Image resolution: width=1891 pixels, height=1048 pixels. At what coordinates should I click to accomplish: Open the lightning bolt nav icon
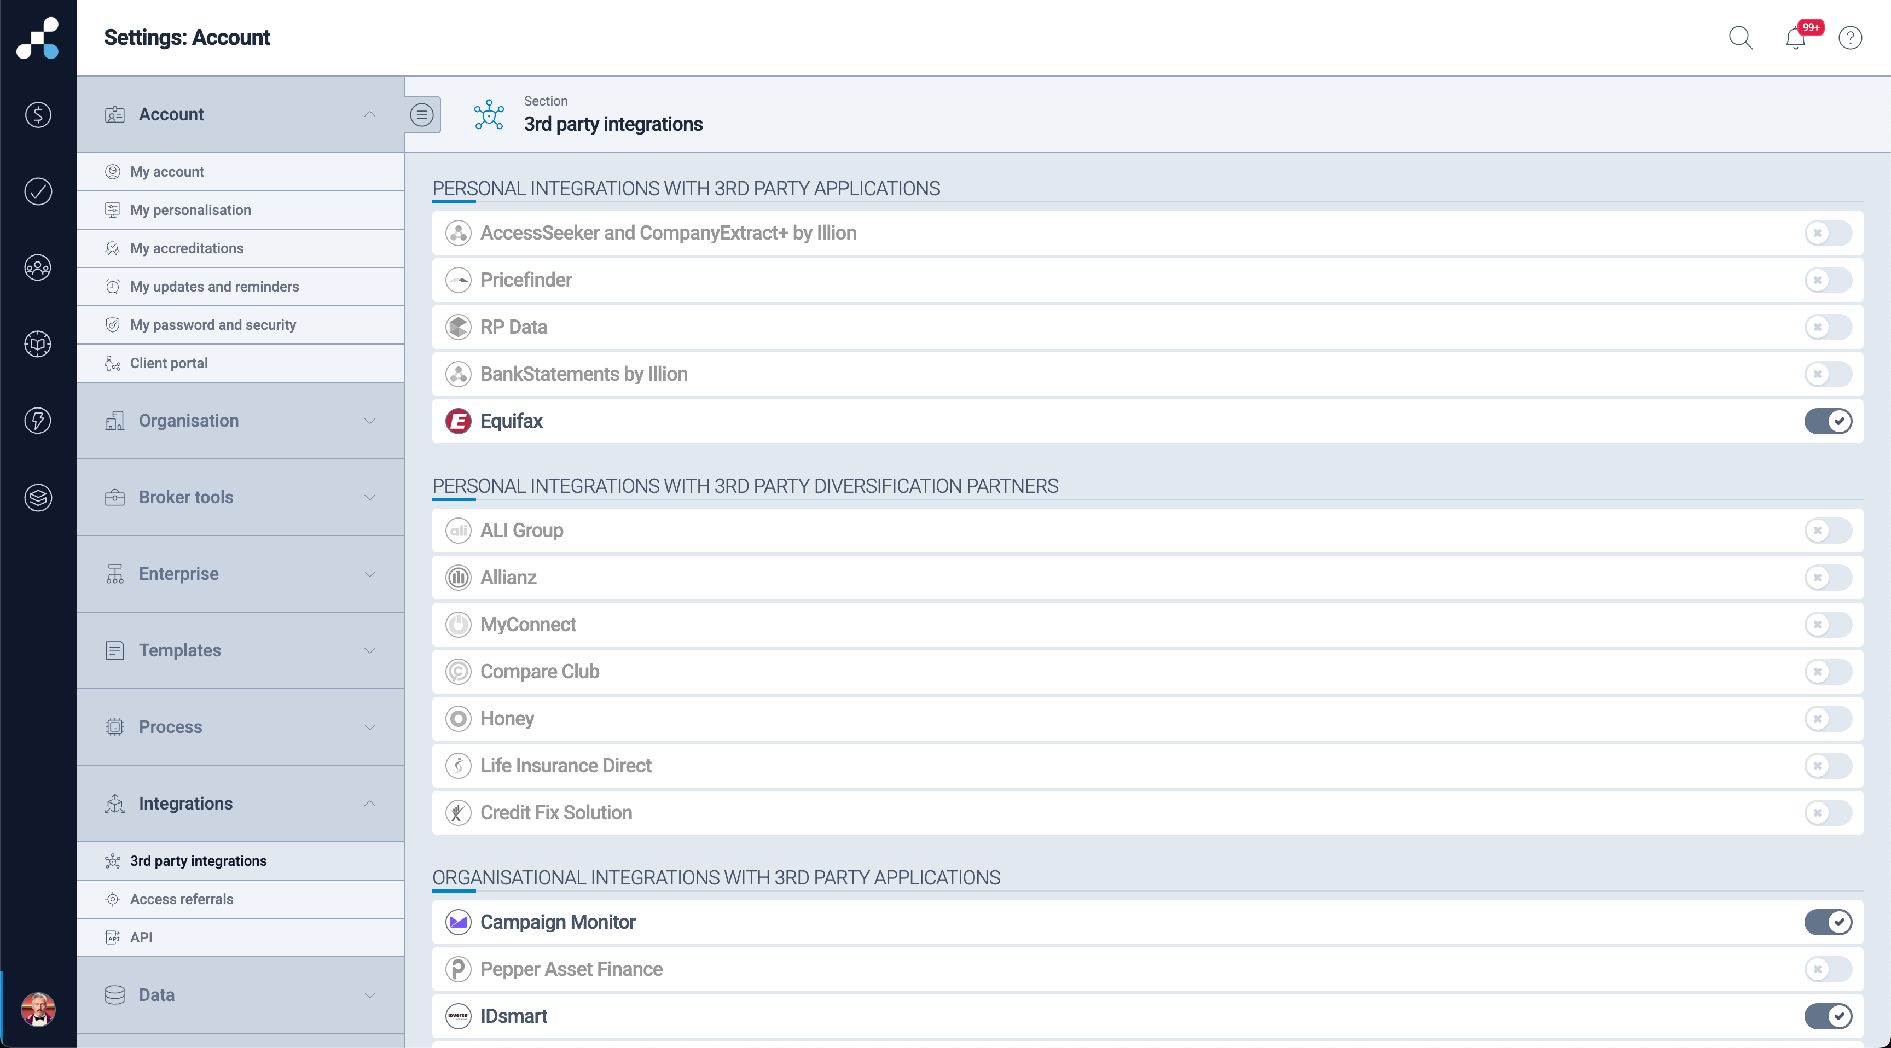(38, 421)
